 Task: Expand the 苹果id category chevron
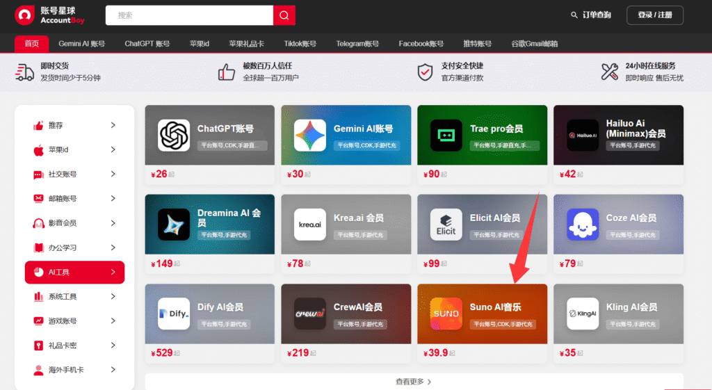click(x=113, y=150)
